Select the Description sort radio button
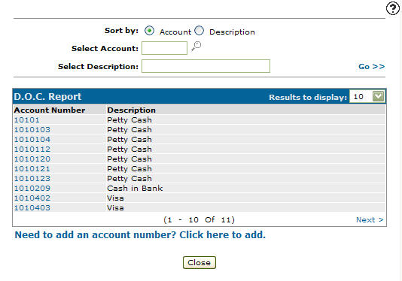 tap(199, 31)
